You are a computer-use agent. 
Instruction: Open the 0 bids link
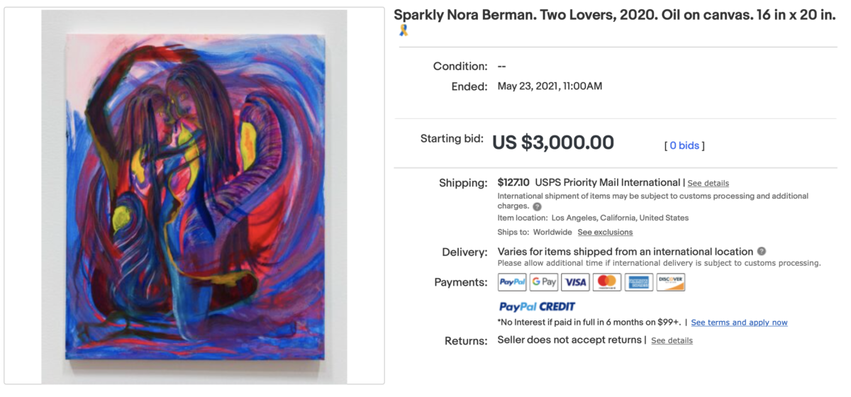(x=684, y=145)
